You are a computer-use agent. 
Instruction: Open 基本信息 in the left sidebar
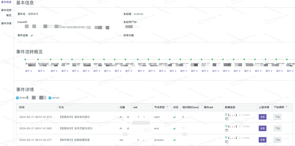tap(6, 2)
